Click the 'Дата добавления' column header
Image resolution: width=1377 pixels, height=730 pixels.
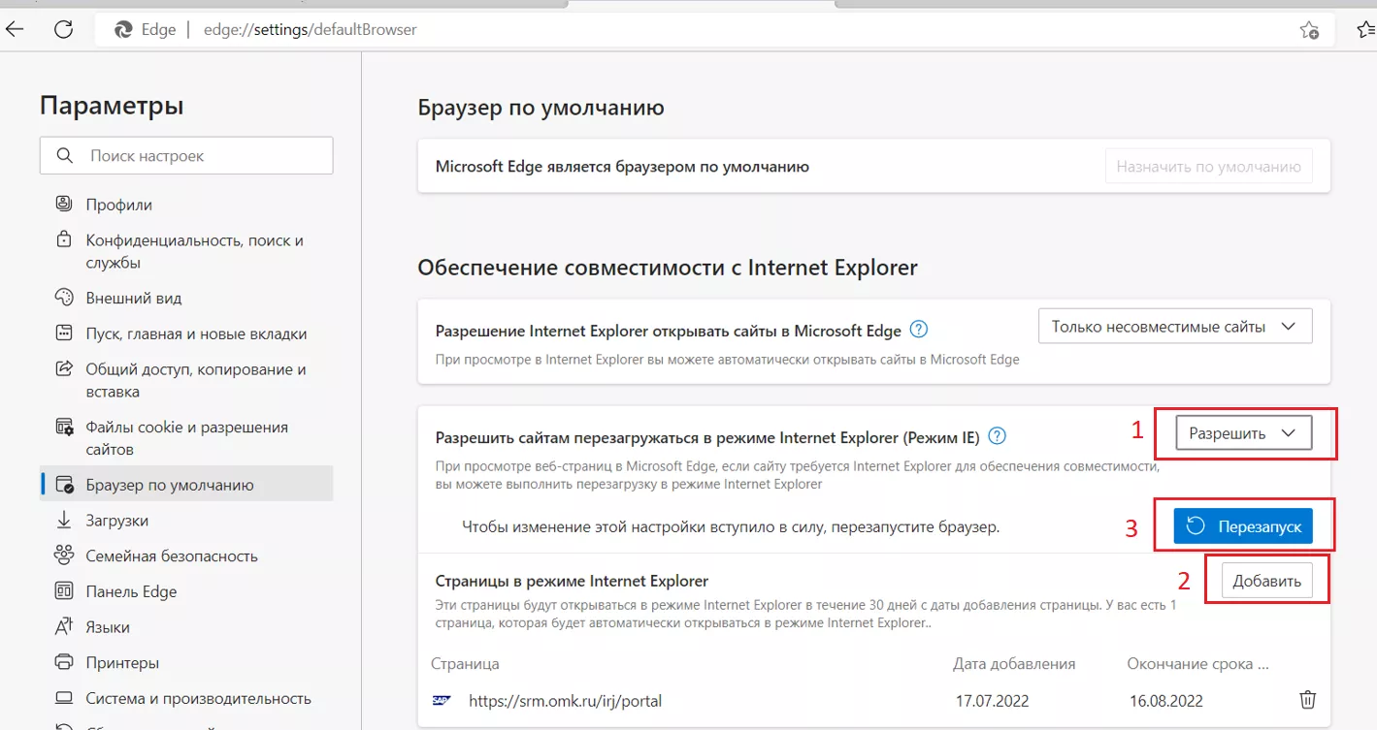(x=1014, y=664)
